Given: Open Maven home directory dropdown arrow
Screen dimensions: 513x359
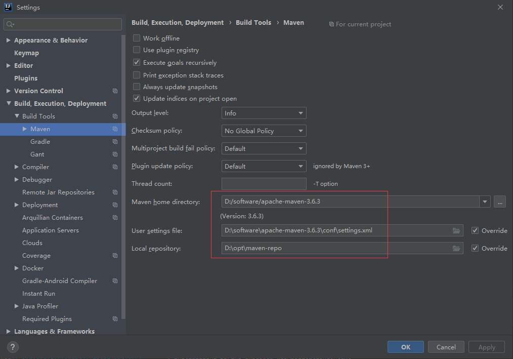Looking at the screenshot, I should point(485,202).
